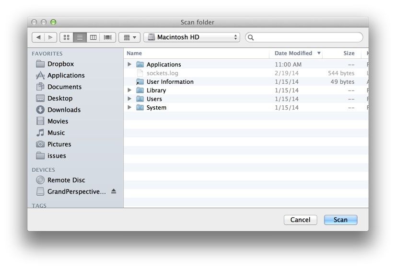Expand the Library folder disclosure triangle
Screen dimensions: 396x269
pyautogui.click(x=129, y=90)
